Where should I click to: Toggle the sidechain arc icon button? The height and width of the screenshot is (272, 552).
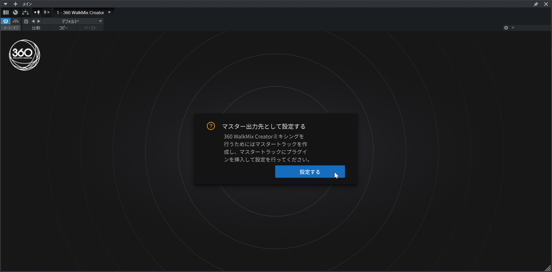coord(16,21)
